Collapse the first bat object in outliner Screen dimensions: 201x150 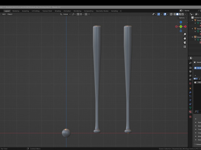click(193, 20)
